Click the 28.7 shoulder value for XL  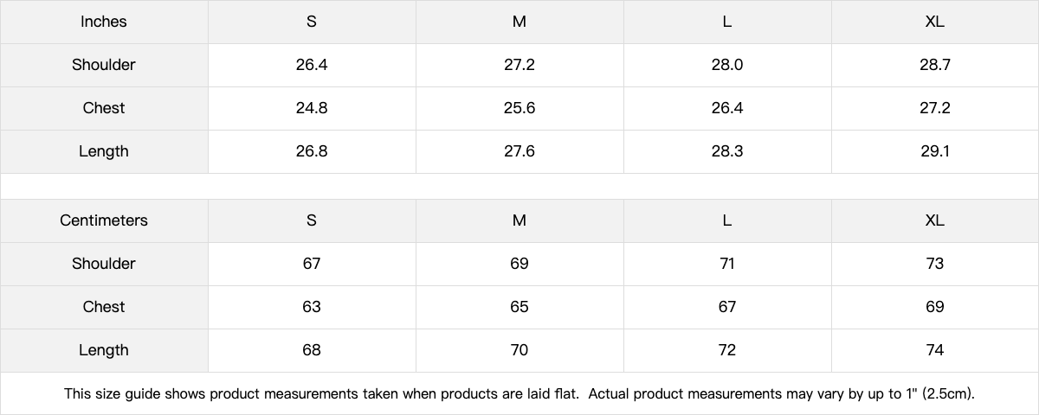point(935,65)
